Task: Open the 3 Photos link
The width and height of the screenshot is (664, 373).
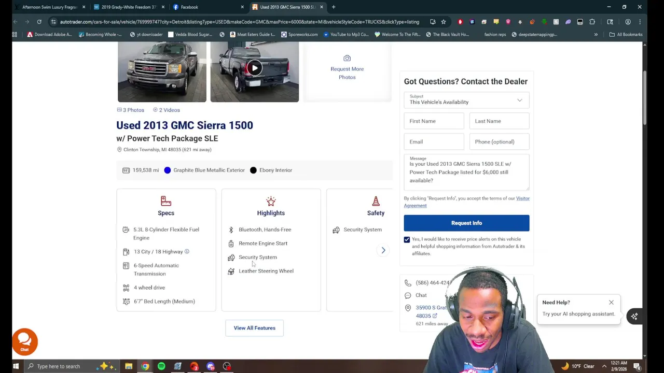Action: tap(130, 110)
